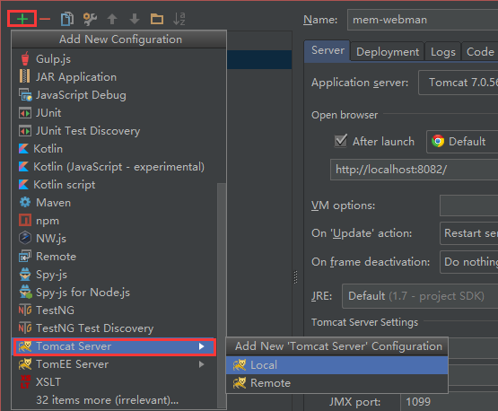This screenshot has width=498, height=411.
Task: Select Maven configuration type
Action: pyautogui.click(x=115, y=203)
